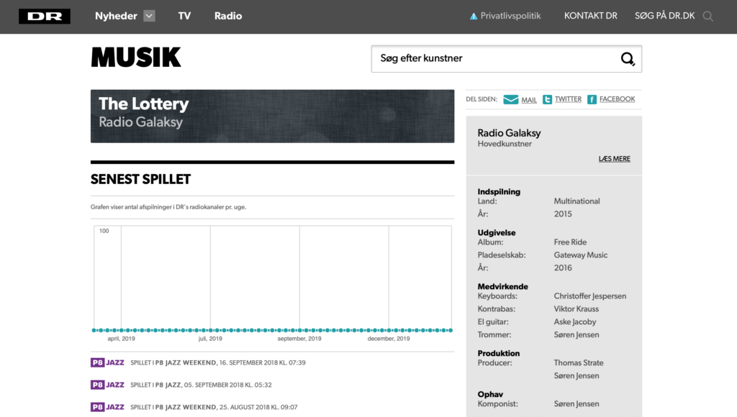Screen dimensions: 737x417
Task: Click the 100 axis label on chart
Action: 104,231
